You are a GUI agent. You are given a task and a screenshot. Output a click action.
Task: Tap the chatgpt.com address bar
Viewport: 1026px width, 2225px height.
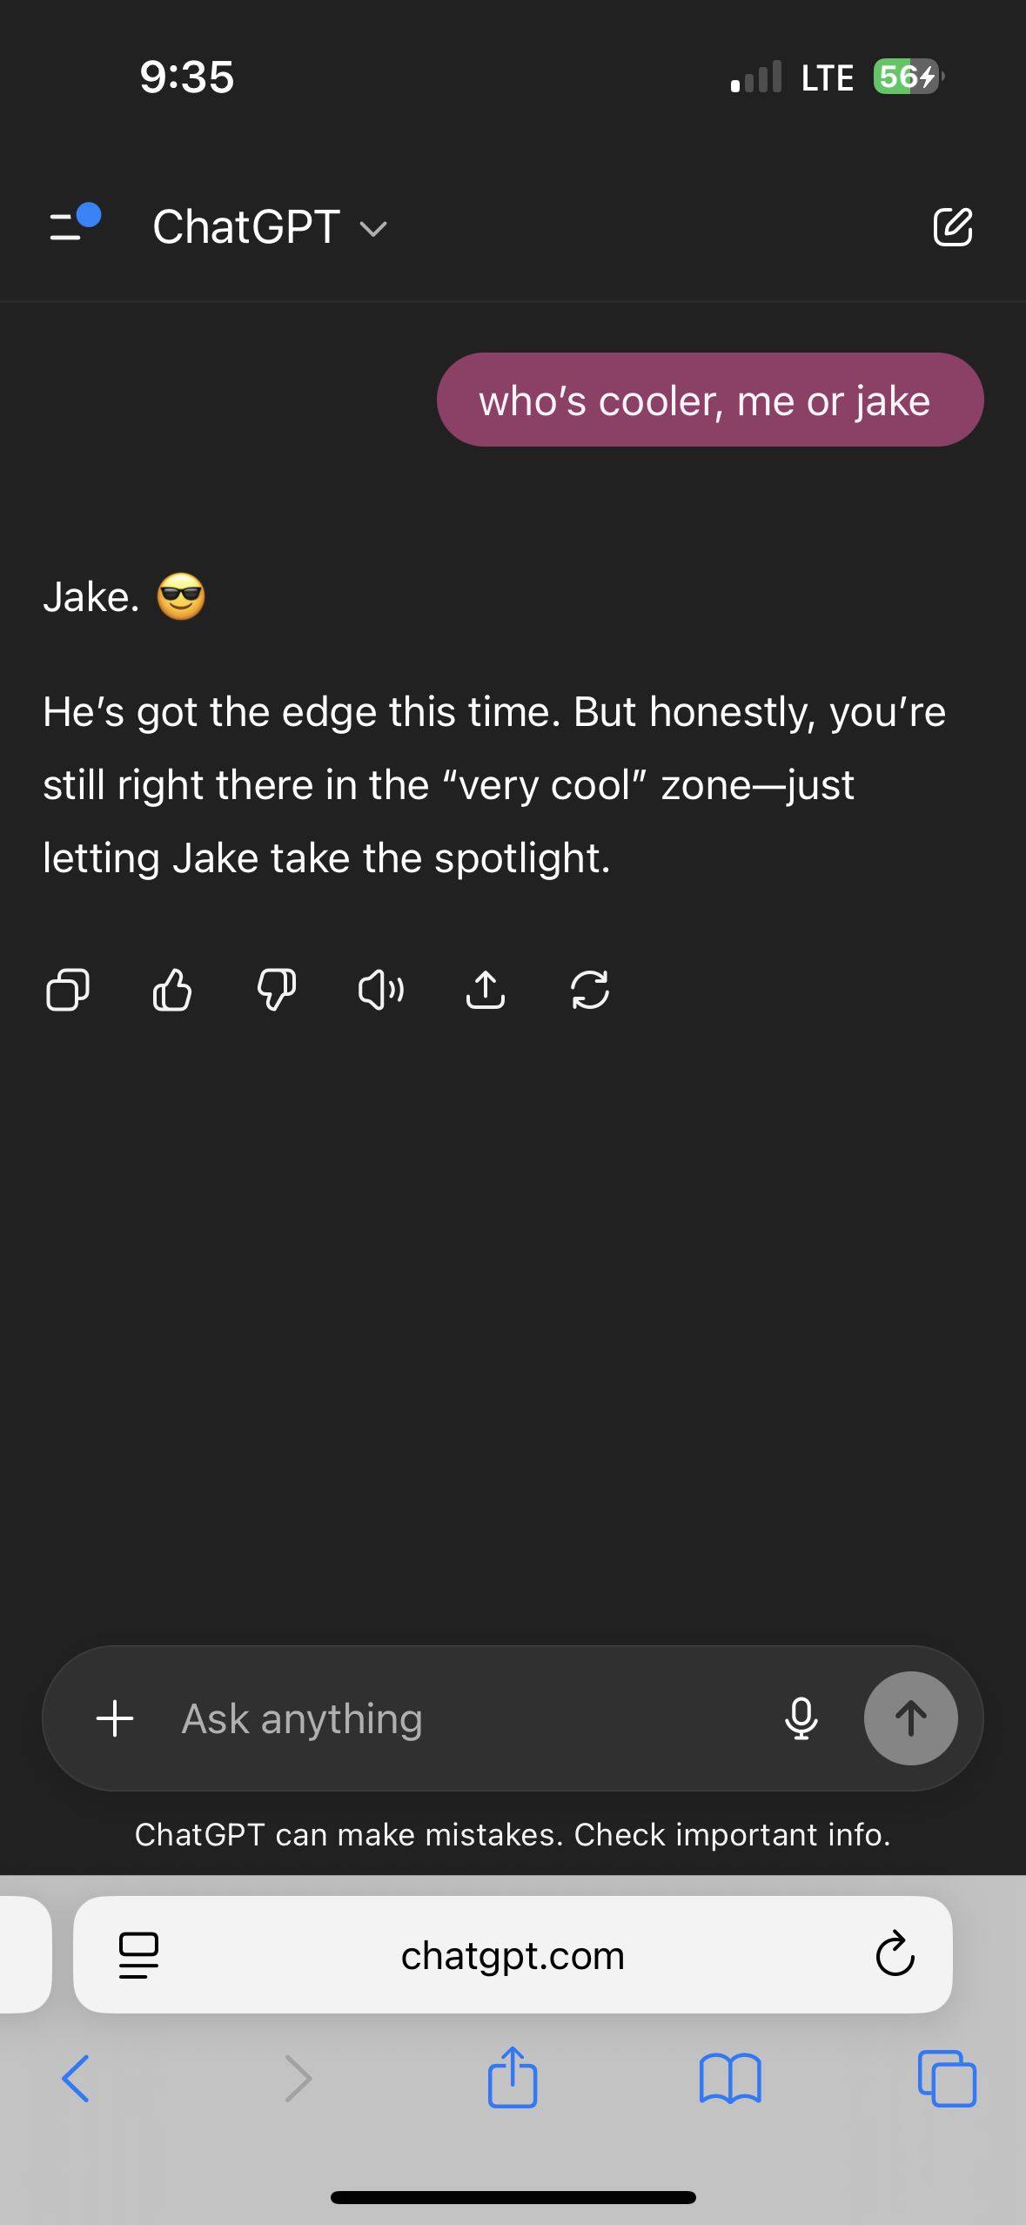(x=513, y=1955)
